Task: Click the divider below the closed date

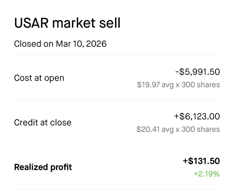Action: click(117, 55)
